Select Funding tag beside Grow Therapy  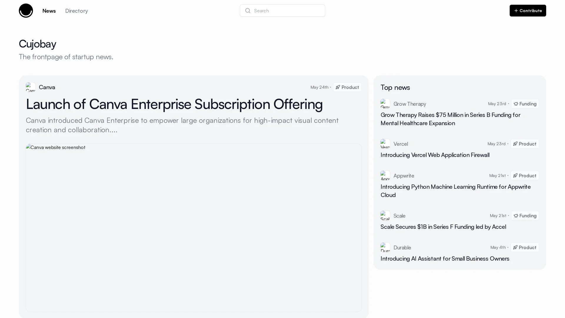(x=525, y=104)
